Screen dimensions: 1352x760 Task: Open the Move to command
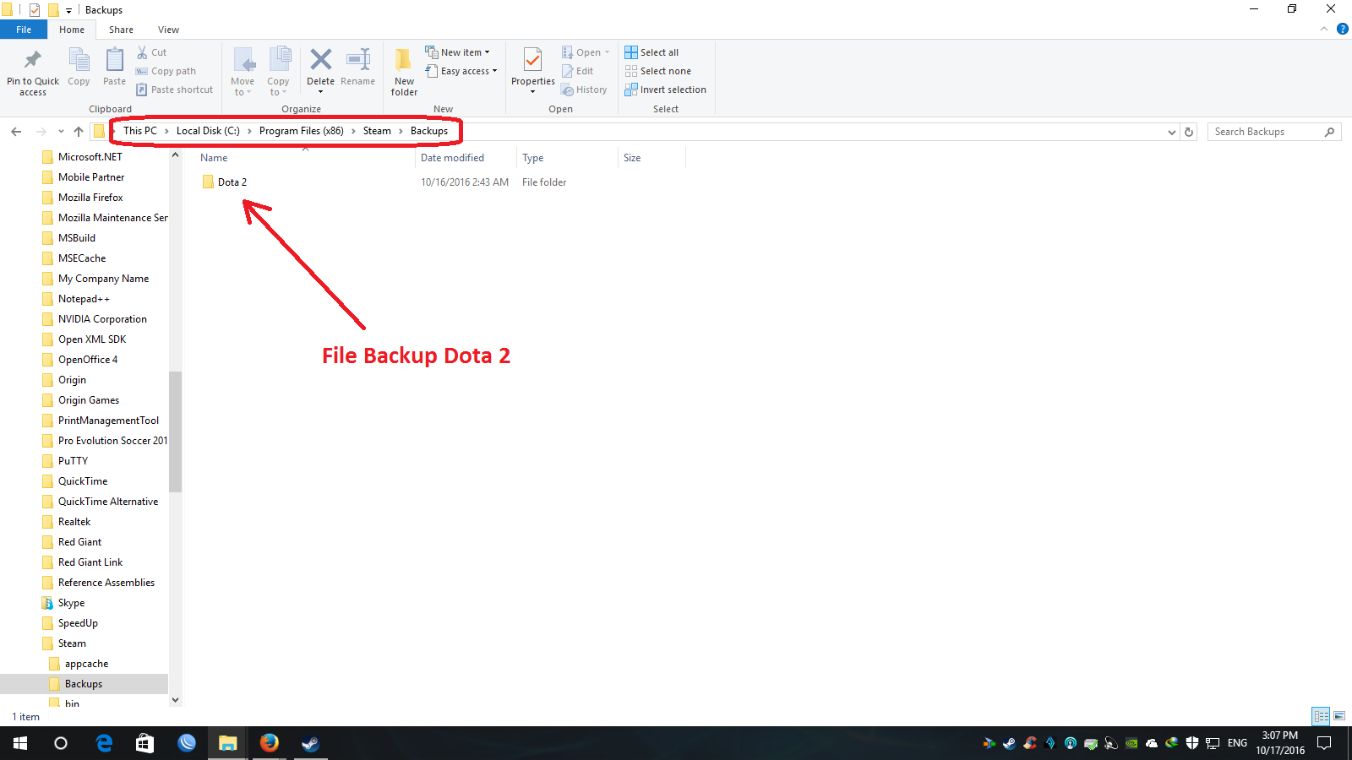(x=243, y=71)
